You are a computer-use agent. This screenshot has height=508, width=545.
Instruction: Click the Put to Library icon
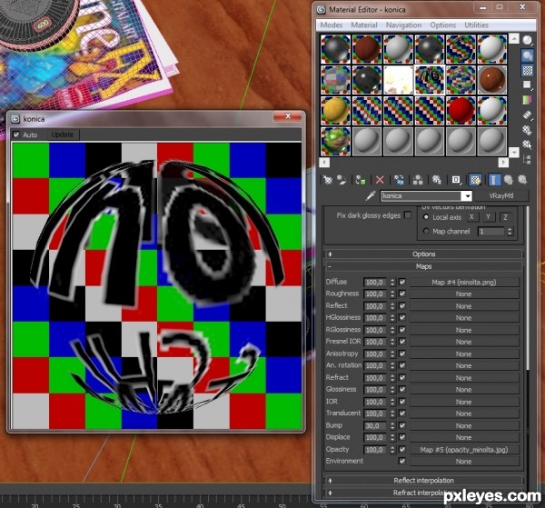pyautogui.click(x=436, y=180)
